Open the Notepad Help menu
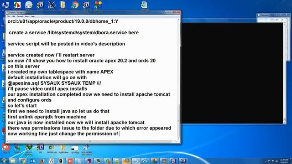The image size is (292, 164). coord(32,16)
